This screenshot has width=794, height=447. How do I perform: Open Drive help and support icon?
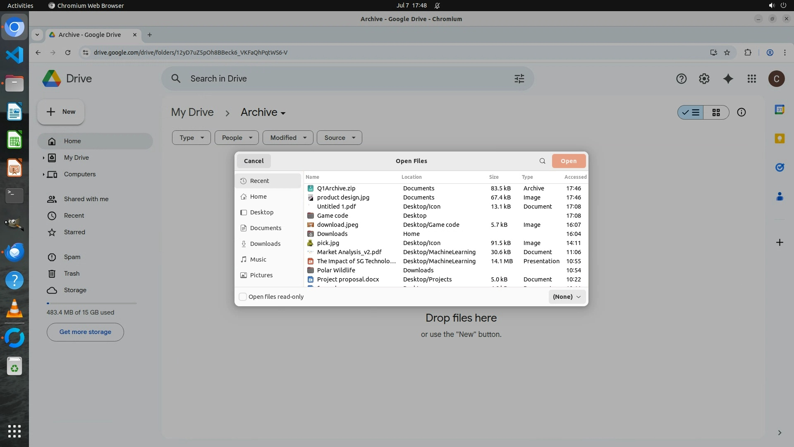(x=681, y=79)
